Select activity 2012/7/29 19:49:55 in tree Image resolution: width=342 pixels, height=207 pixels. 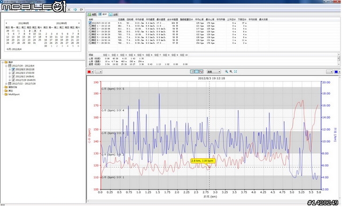click(25, 80)
